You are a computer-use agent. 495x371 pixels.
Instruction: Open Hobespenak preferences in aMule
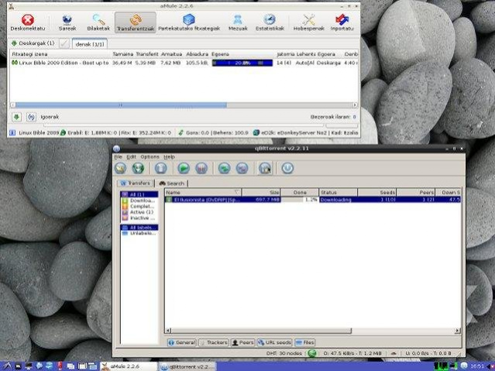coord(308,22)
